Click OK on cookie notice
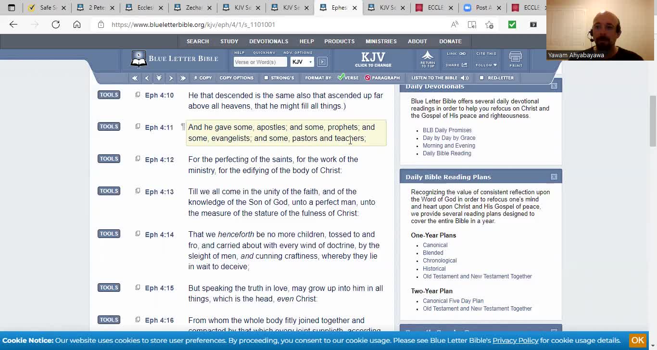The image size is (657, 350). click(x=638, y=340)
